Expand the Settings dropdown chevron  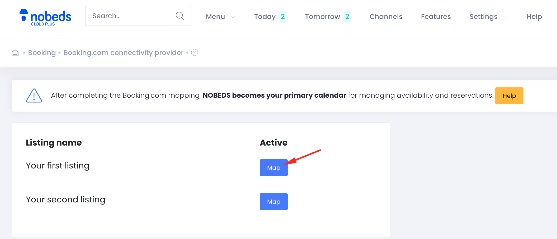pos(505,17)
